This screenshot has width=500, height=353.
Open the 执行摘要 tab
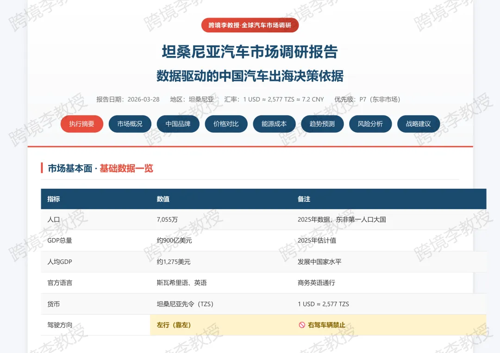click(x=81, y=124)
